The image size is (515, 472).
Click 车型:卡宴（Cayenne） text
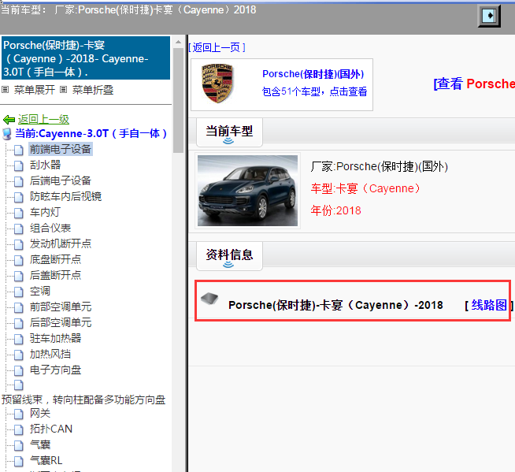tap(365, 188)
